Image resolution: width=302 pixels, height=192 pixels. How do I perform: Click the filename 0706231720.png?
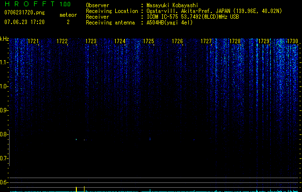click(x=24, y=12)
